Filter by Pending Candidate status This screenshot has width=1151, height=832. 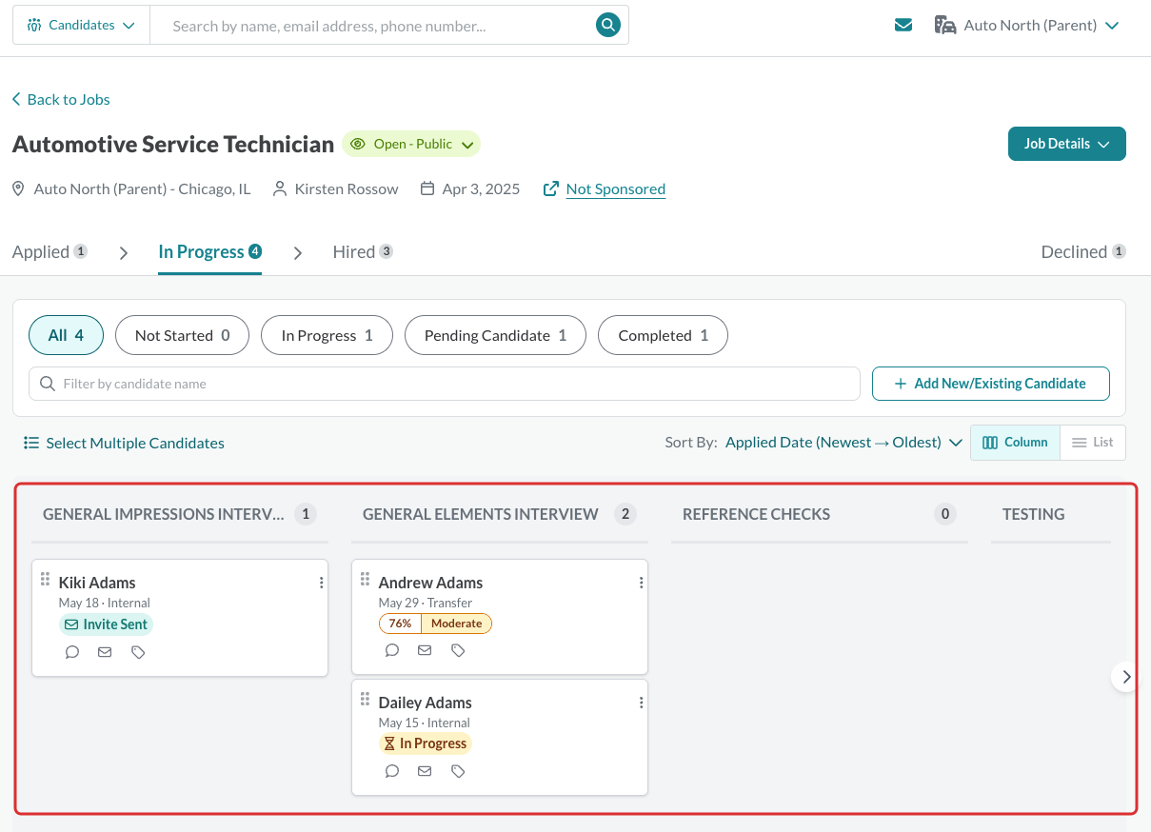[495, 335]
